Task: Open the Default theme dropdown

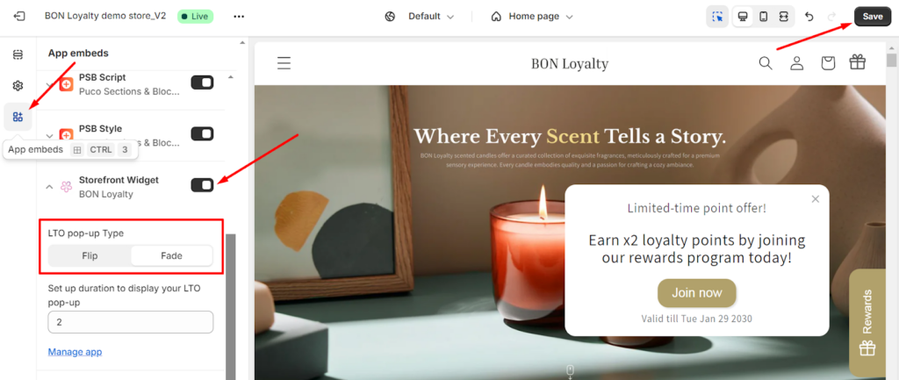Action: [421, 17]
